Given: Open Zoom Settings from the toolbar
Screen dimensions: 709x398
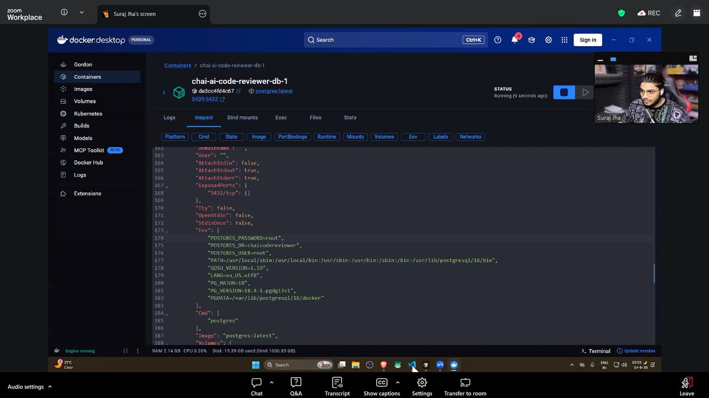Looking at the screenshot, I should (x=422, y=387).
